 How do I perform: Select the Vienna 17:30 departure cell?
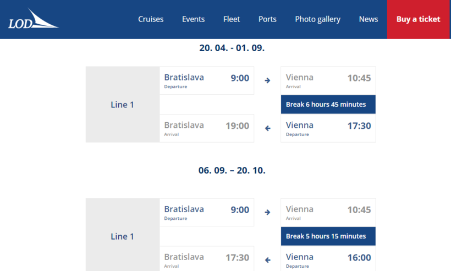[x=328, y=128]
